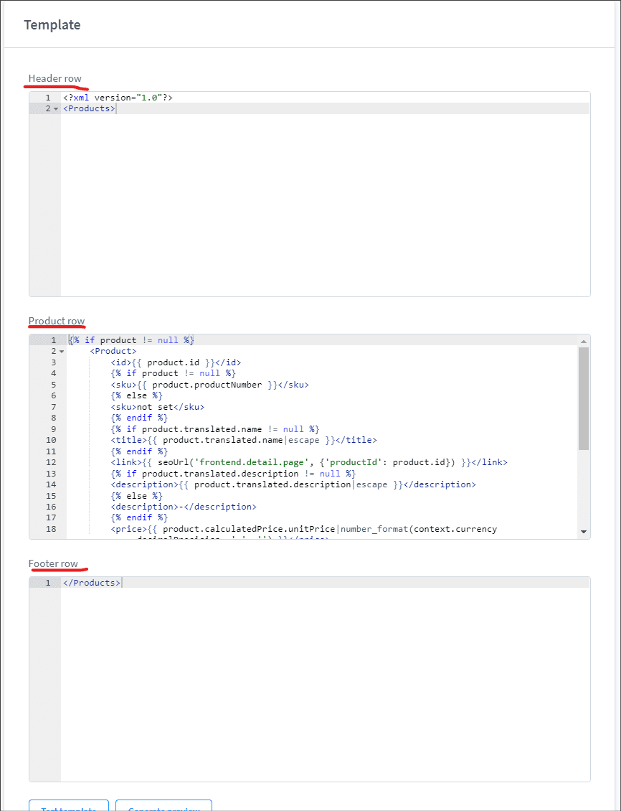Click the Product row scrollbar down arrow
The height and width of the screenshot is (811, 621).
pos(584,532)
